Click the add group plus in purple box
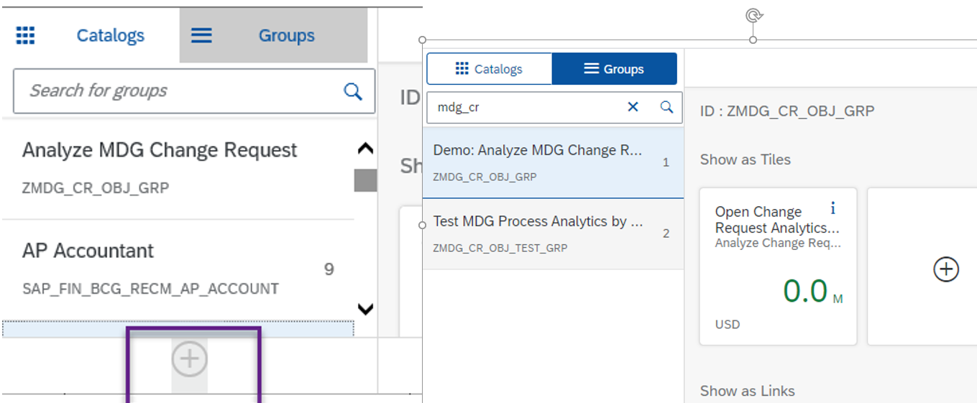This screenshot has height=403, width=977. (x=190, y=358)
